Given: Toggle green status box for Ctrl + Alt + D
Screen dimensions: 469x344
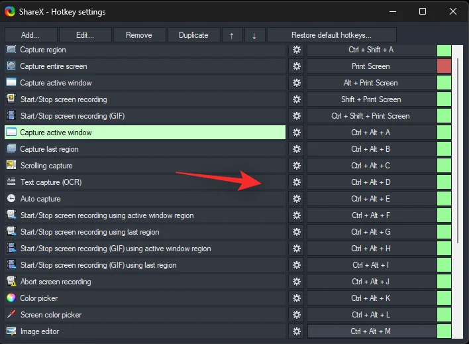Looking at the screenshot, I should (x=444, y=182).
